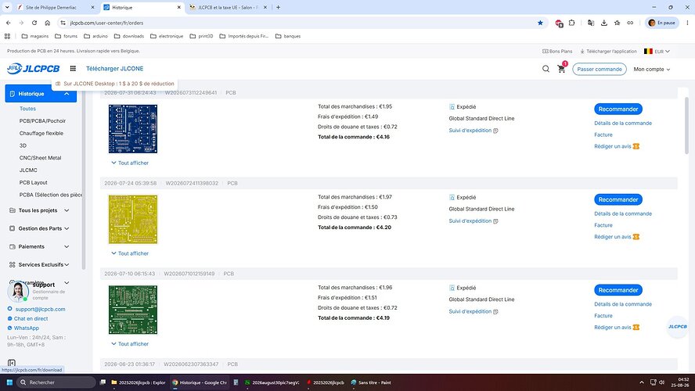The image size is (695, 391).
Task: Open Détails de la commande for €4.19 order
Action: 623,304
